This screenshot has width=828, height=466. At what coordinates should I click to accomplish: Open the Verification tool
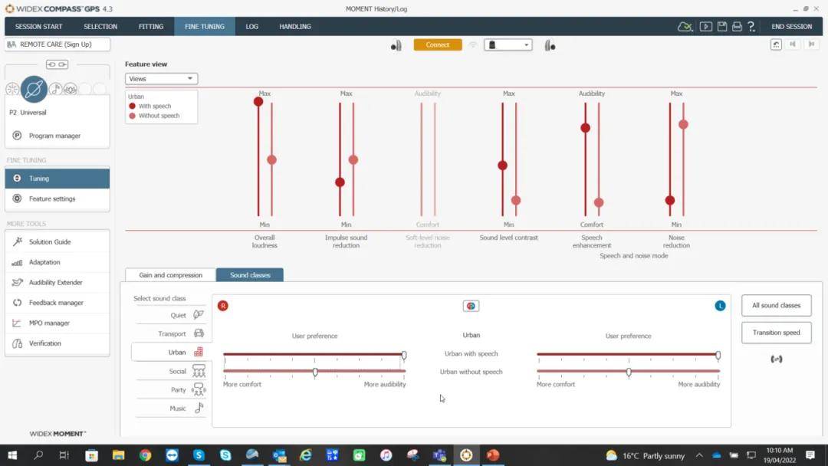click(x=57, y=343)
